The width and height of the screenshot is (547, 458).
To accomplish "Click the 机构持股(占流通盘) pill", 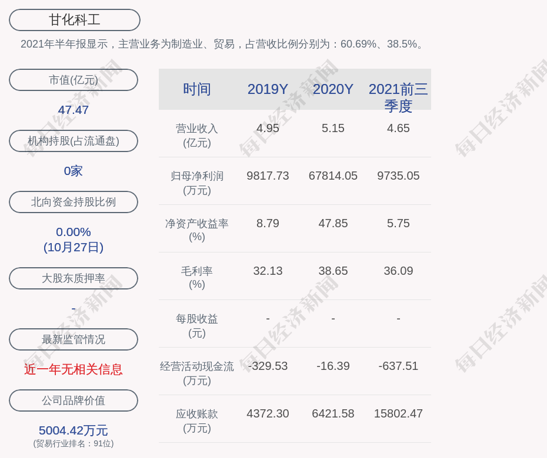I will pyautogui.click(x=74, y=141).
